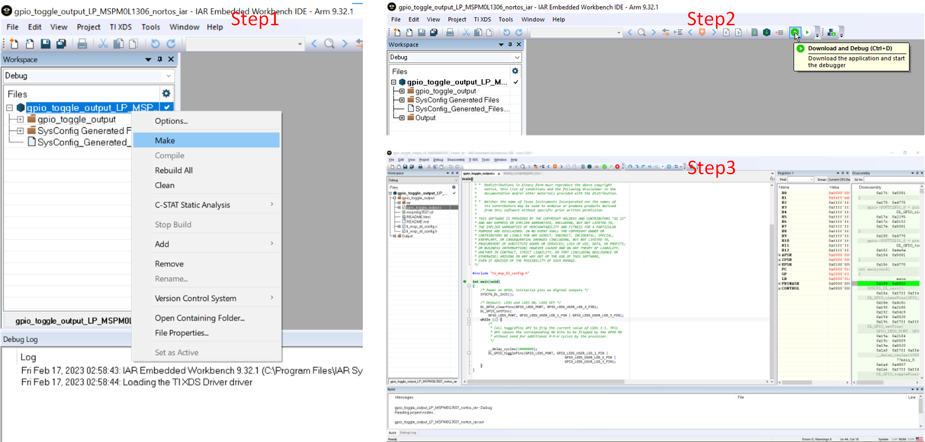Click Replace arrows icon in Step2 toolbar
This screenshot has width=925, height=442.
pyautogui.click(x=666, y=32)
